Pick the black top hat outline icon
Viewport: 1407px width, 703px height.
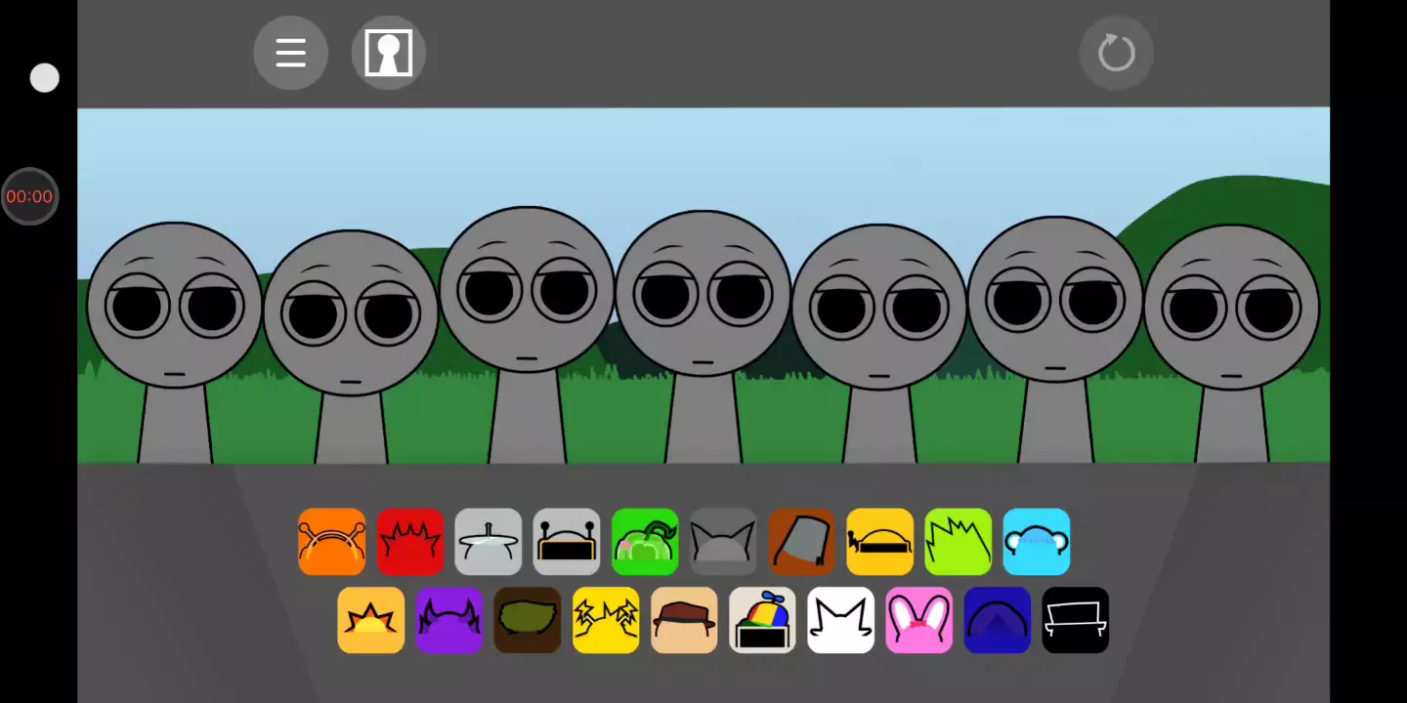click(1075, 620)
